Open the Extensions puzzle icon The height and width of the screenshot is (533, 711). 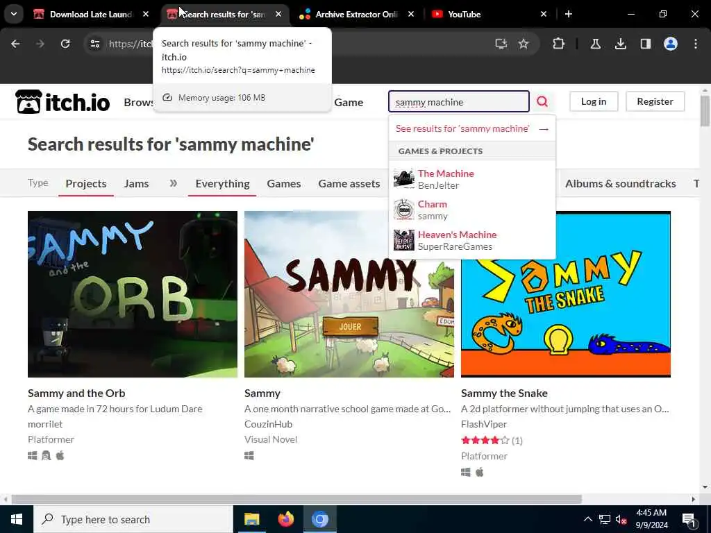coord(559,44)
